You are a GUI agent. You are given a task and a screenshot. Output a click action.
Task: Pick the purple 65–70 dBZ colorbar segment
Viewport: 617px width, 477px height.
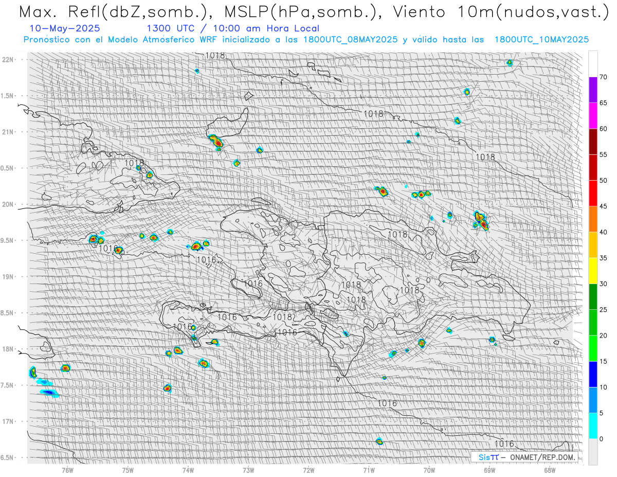[593, 90]
